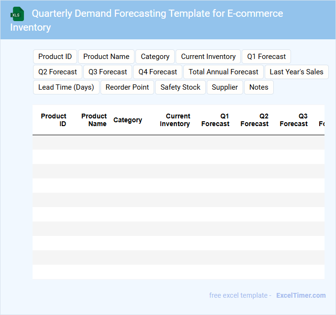Select the Q2 Forecast tag
Image resolution: width=336 pixels, height=315 pixels.
pos(57,72)
